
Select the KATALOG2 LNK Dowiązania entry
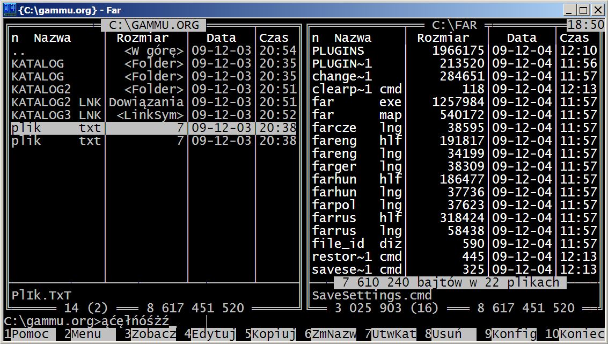click(153, 103)
